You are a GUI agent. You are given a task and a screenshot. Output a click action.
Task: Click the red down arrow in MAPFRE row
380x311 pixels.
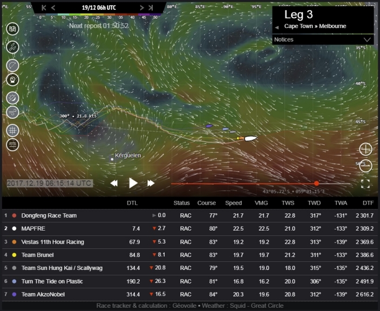click(154, 228)
